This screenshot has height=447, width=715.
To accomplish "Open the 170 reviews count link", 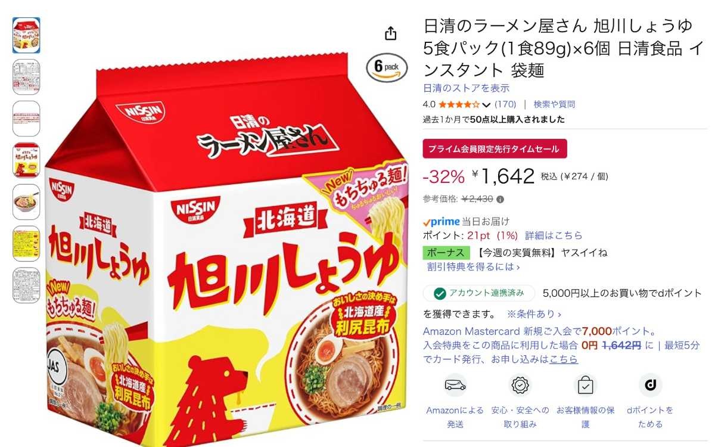I will [x=505, y=104].
